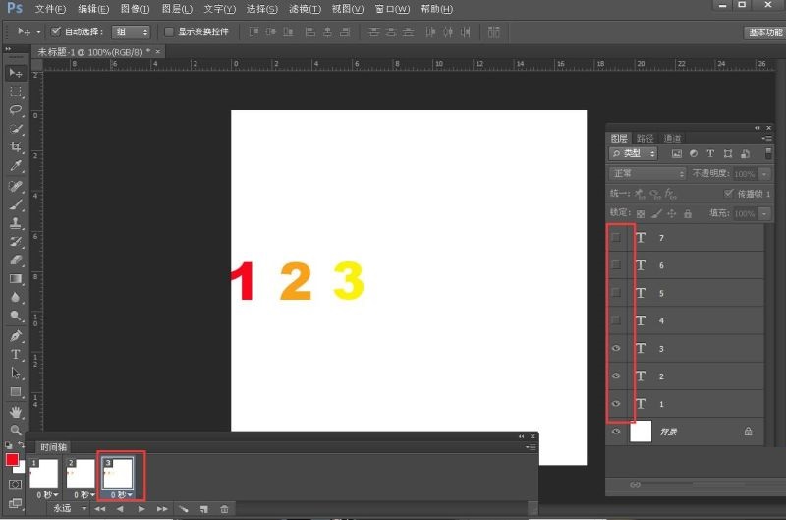Viewport: 786px width, 520px height.
Task: Open the 永远 loop options dropdown
Action: (67, 509)
